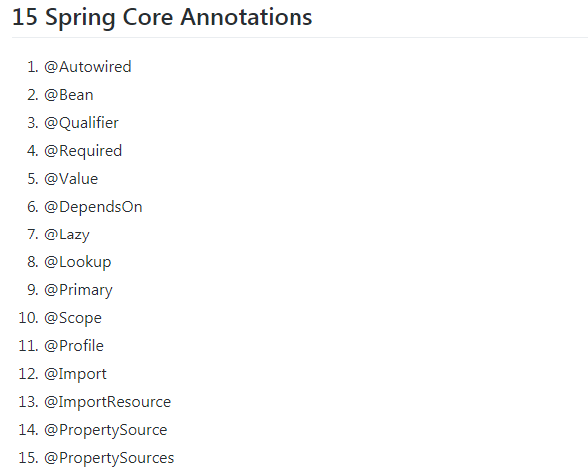Image resolution: width=588 pixels, height=474 pixels.
Task: Select the @Lookup list item
Action: (x=78, y=262)
